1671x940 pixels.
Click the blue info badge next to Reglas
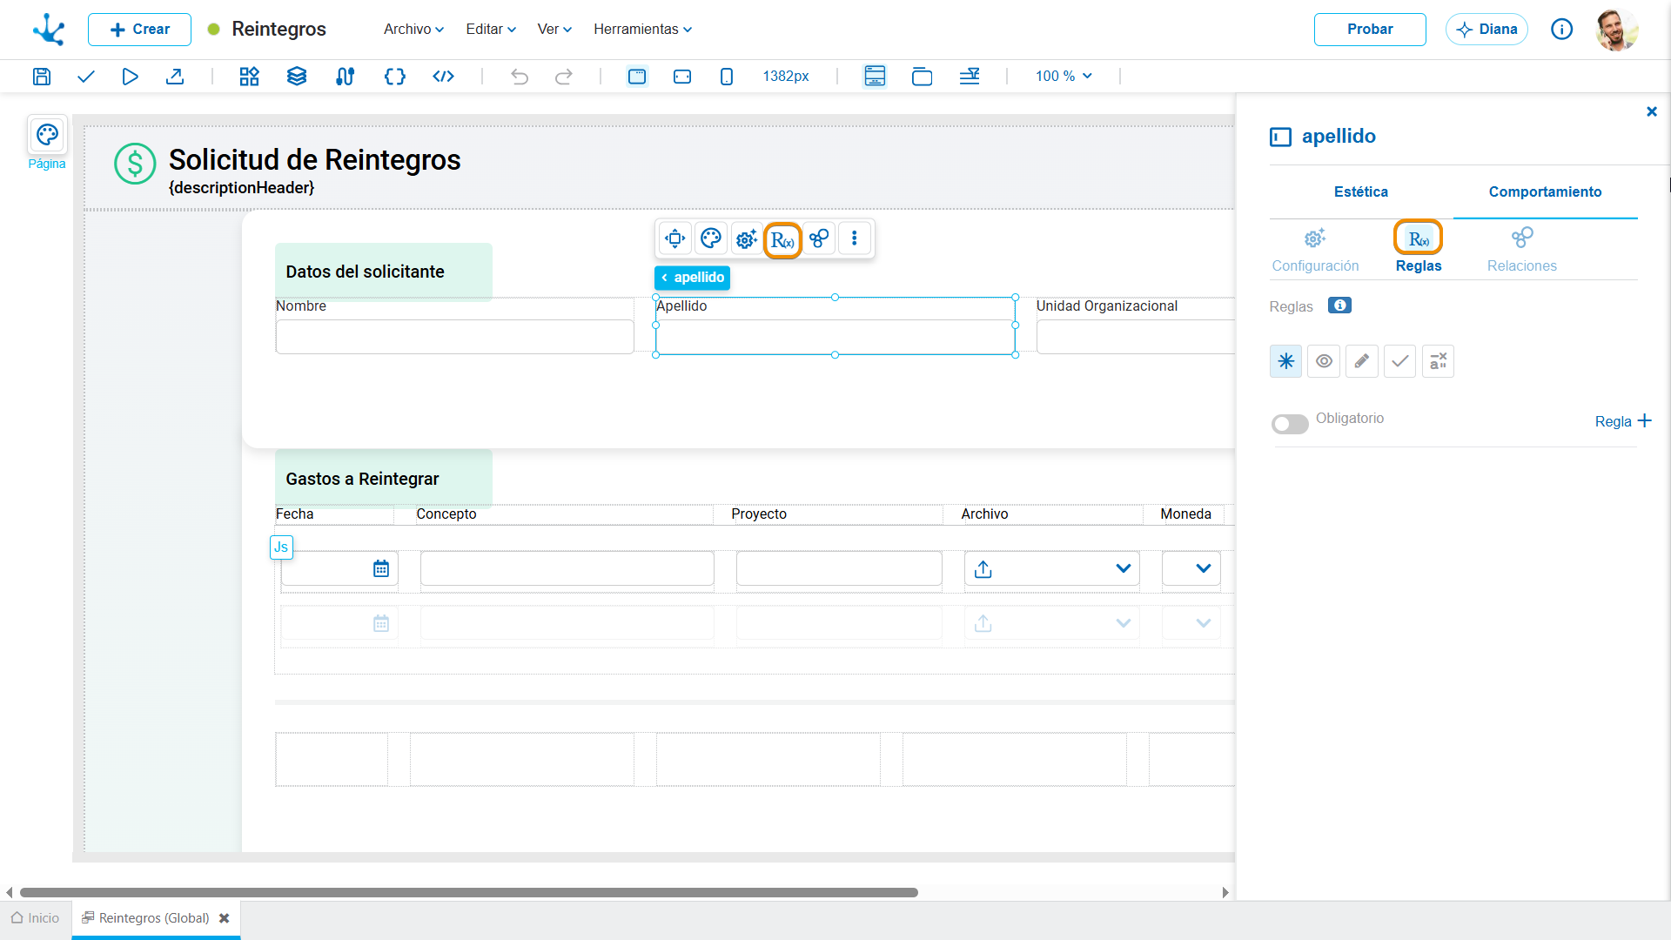coord(1339,305)
